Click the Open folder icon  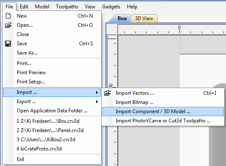pyautogui.click(x=8, y=25)
